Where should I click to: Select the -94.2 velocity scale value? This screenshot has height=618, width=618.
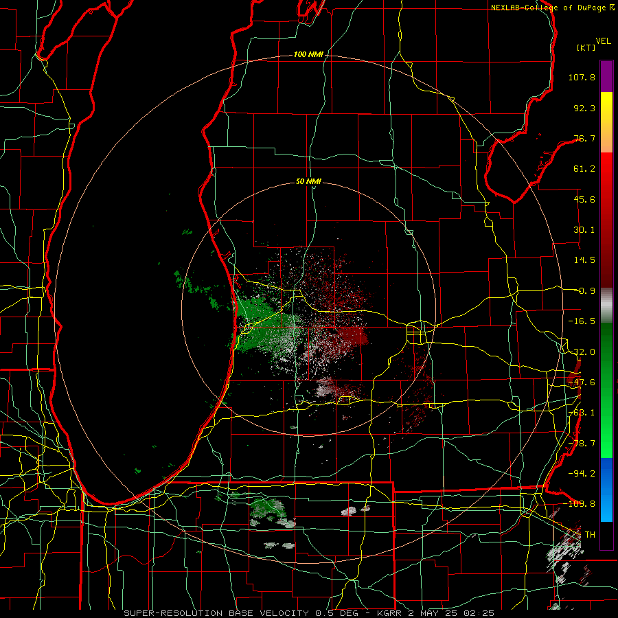point(582,473)
